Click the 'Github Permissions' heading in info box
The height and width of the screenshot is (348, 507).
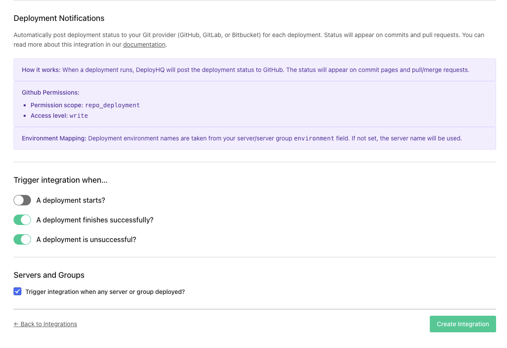pyautogui.click(x=51, y=92)
